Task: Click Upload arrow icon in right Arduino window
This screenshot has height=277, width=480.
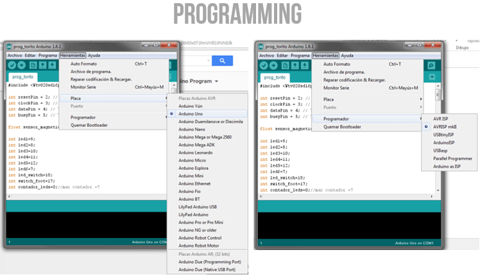Action: 273,65
